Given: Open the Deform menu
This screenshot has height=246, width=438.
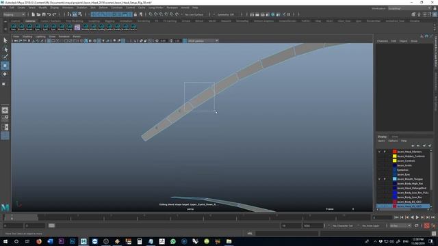Looking at the screenshot, I should point(103,8).
